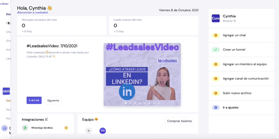Click the CM team member avatar
Image resolution: width=279 pixels, height=139 pixels.
tap(103, 131)
